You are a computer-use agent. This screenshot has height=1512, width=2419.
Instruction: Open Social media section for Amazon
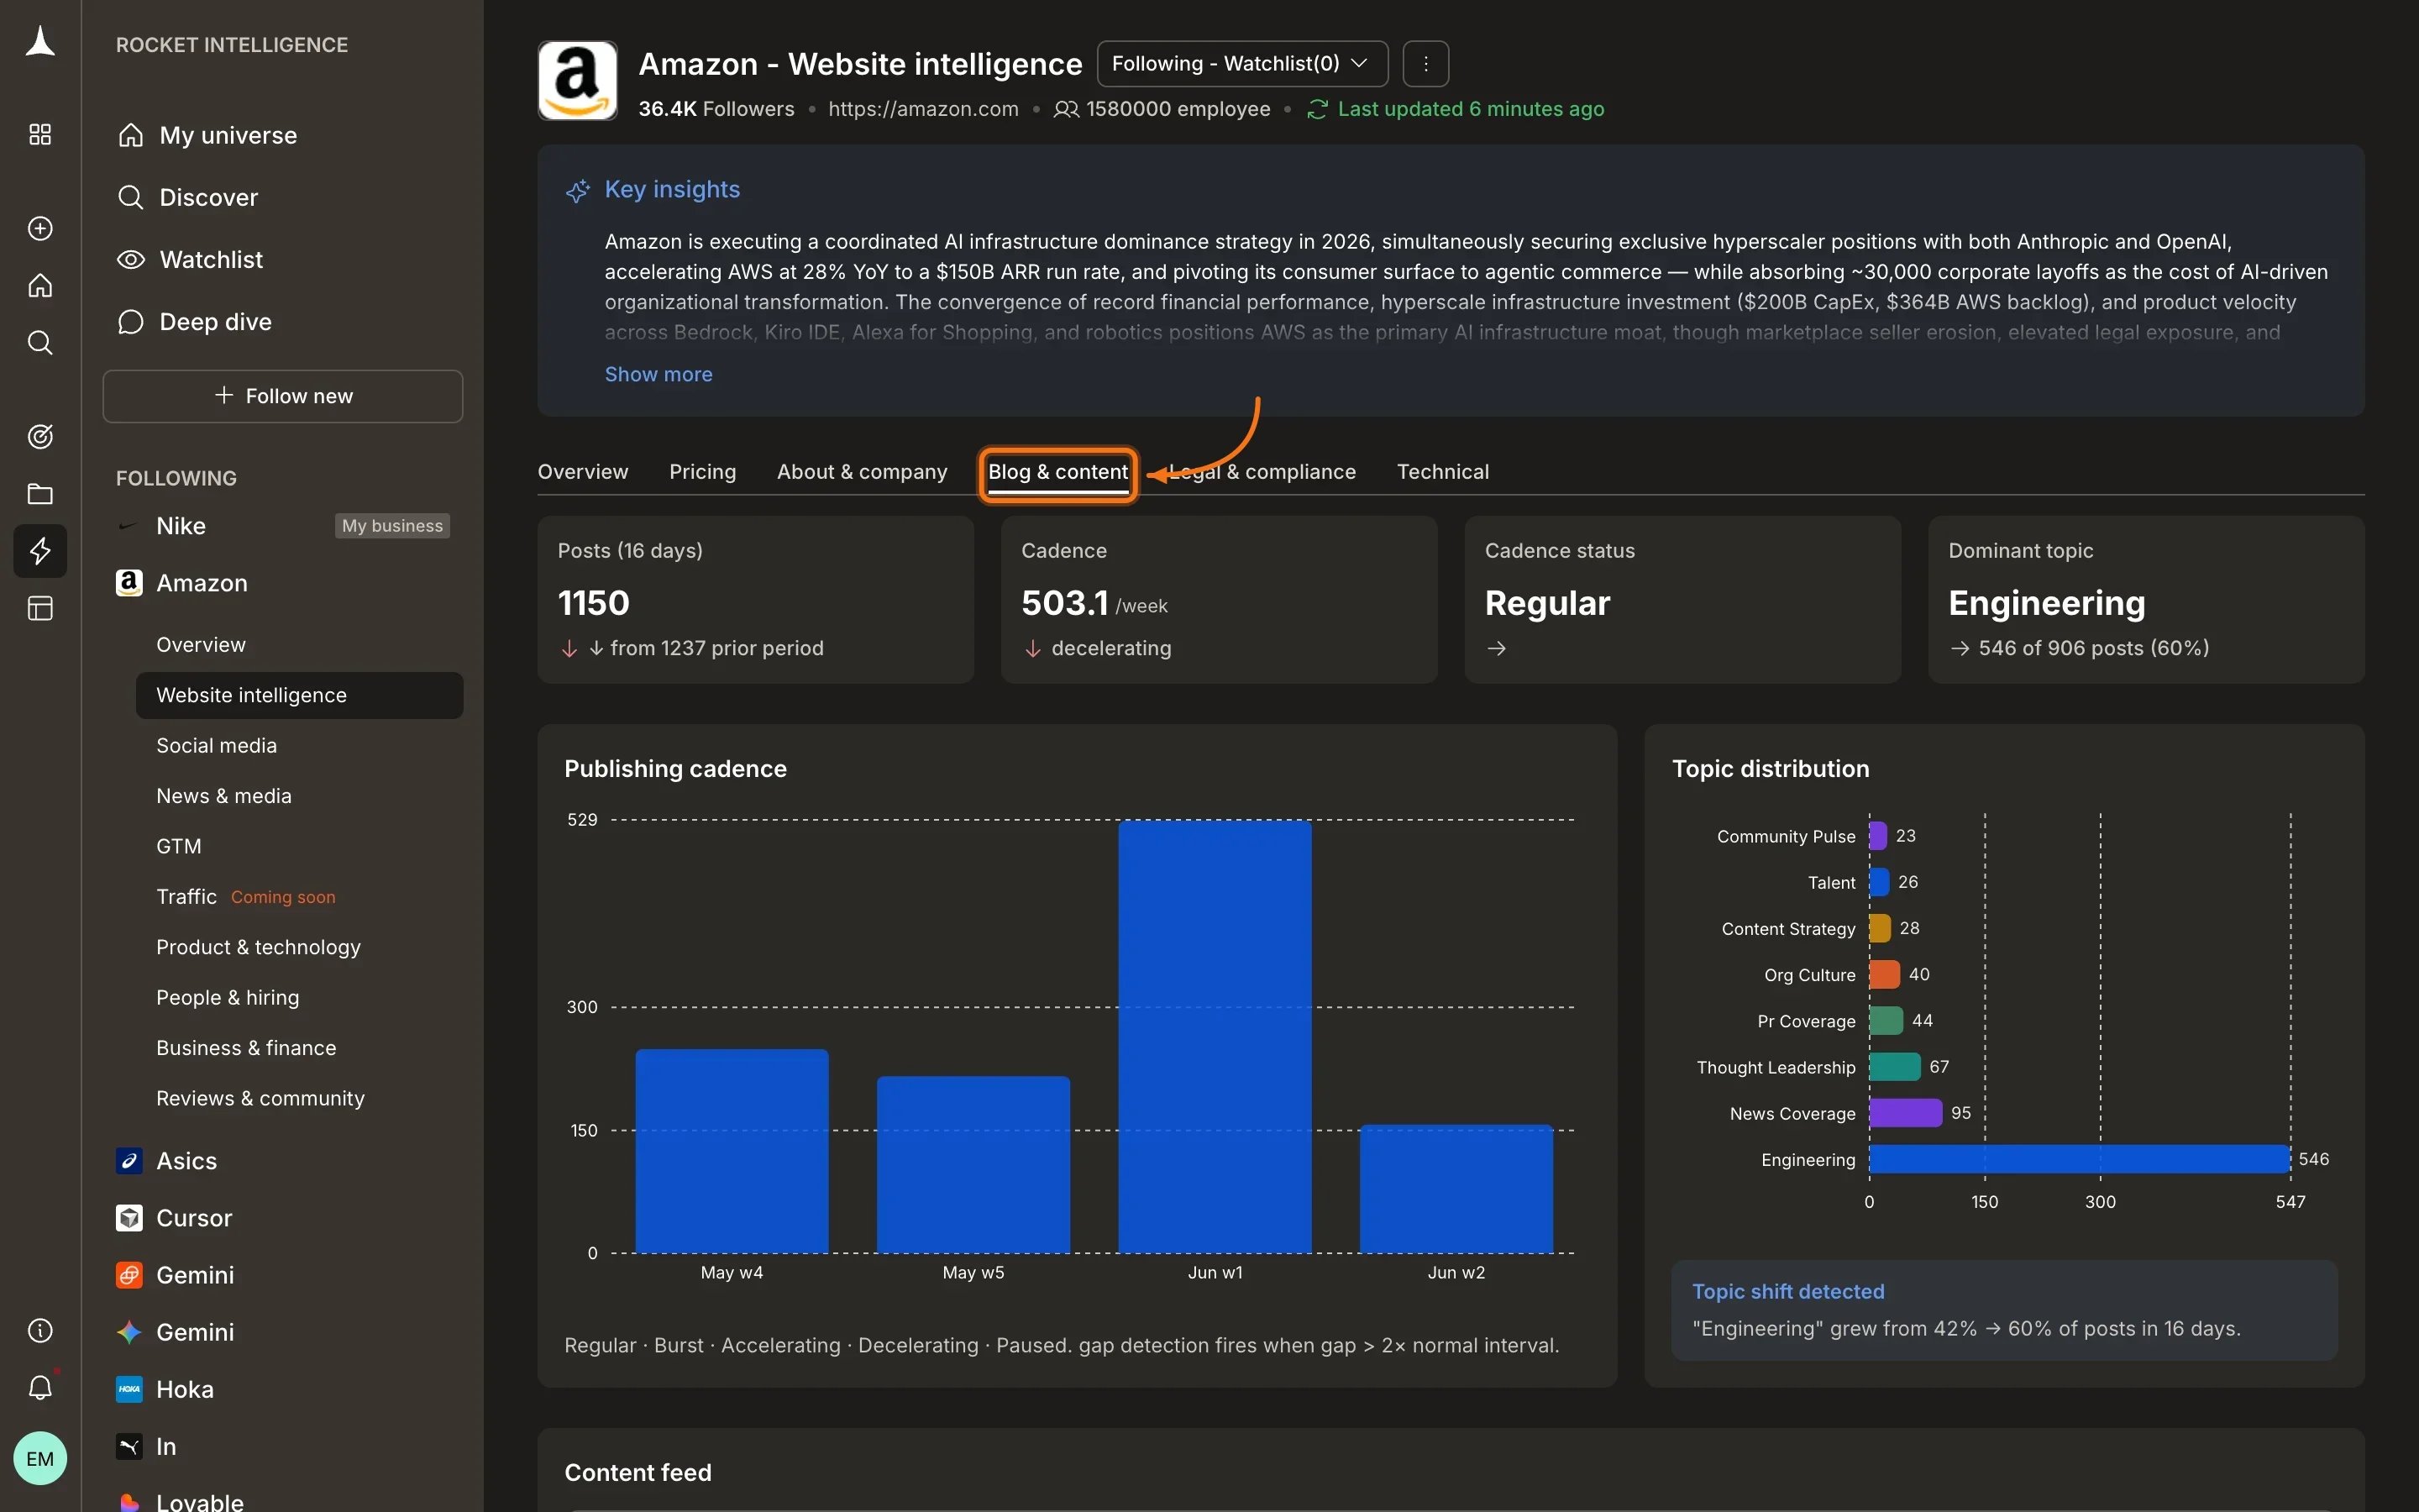click(x=217, y=746)
